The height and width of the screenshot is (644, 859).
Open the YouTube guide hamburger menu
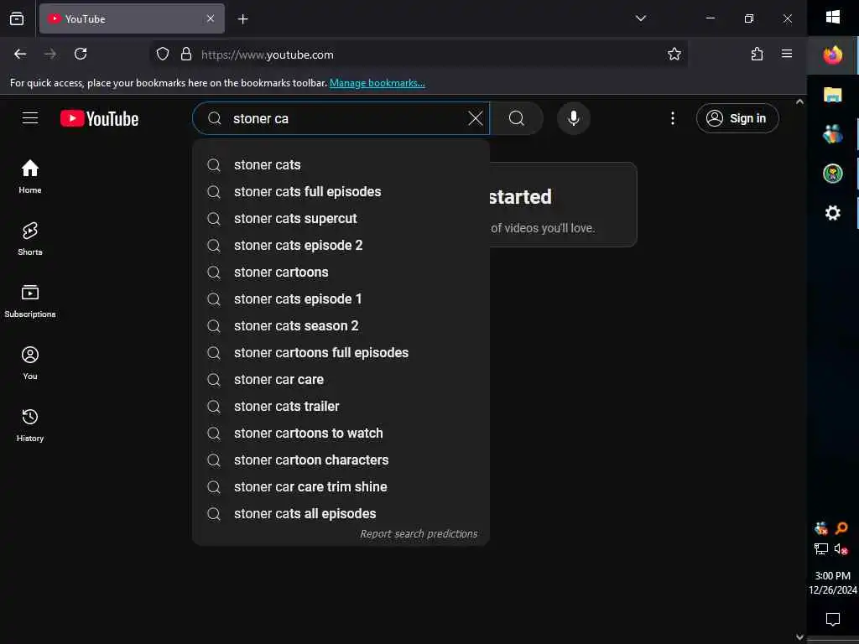(30, 118)
